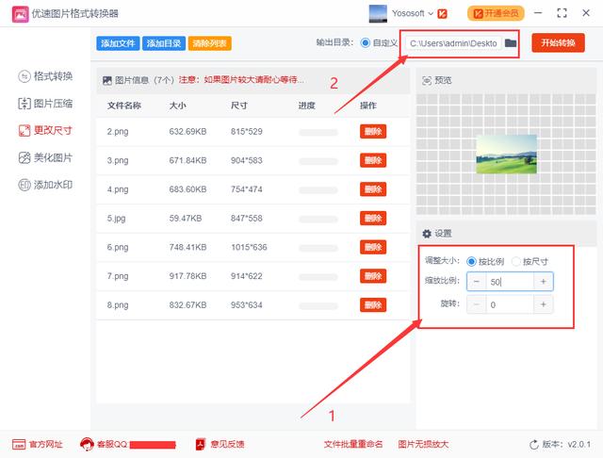Open 官方网站 official website link
This screenshot has width=603, height=458.
(38, 444)
